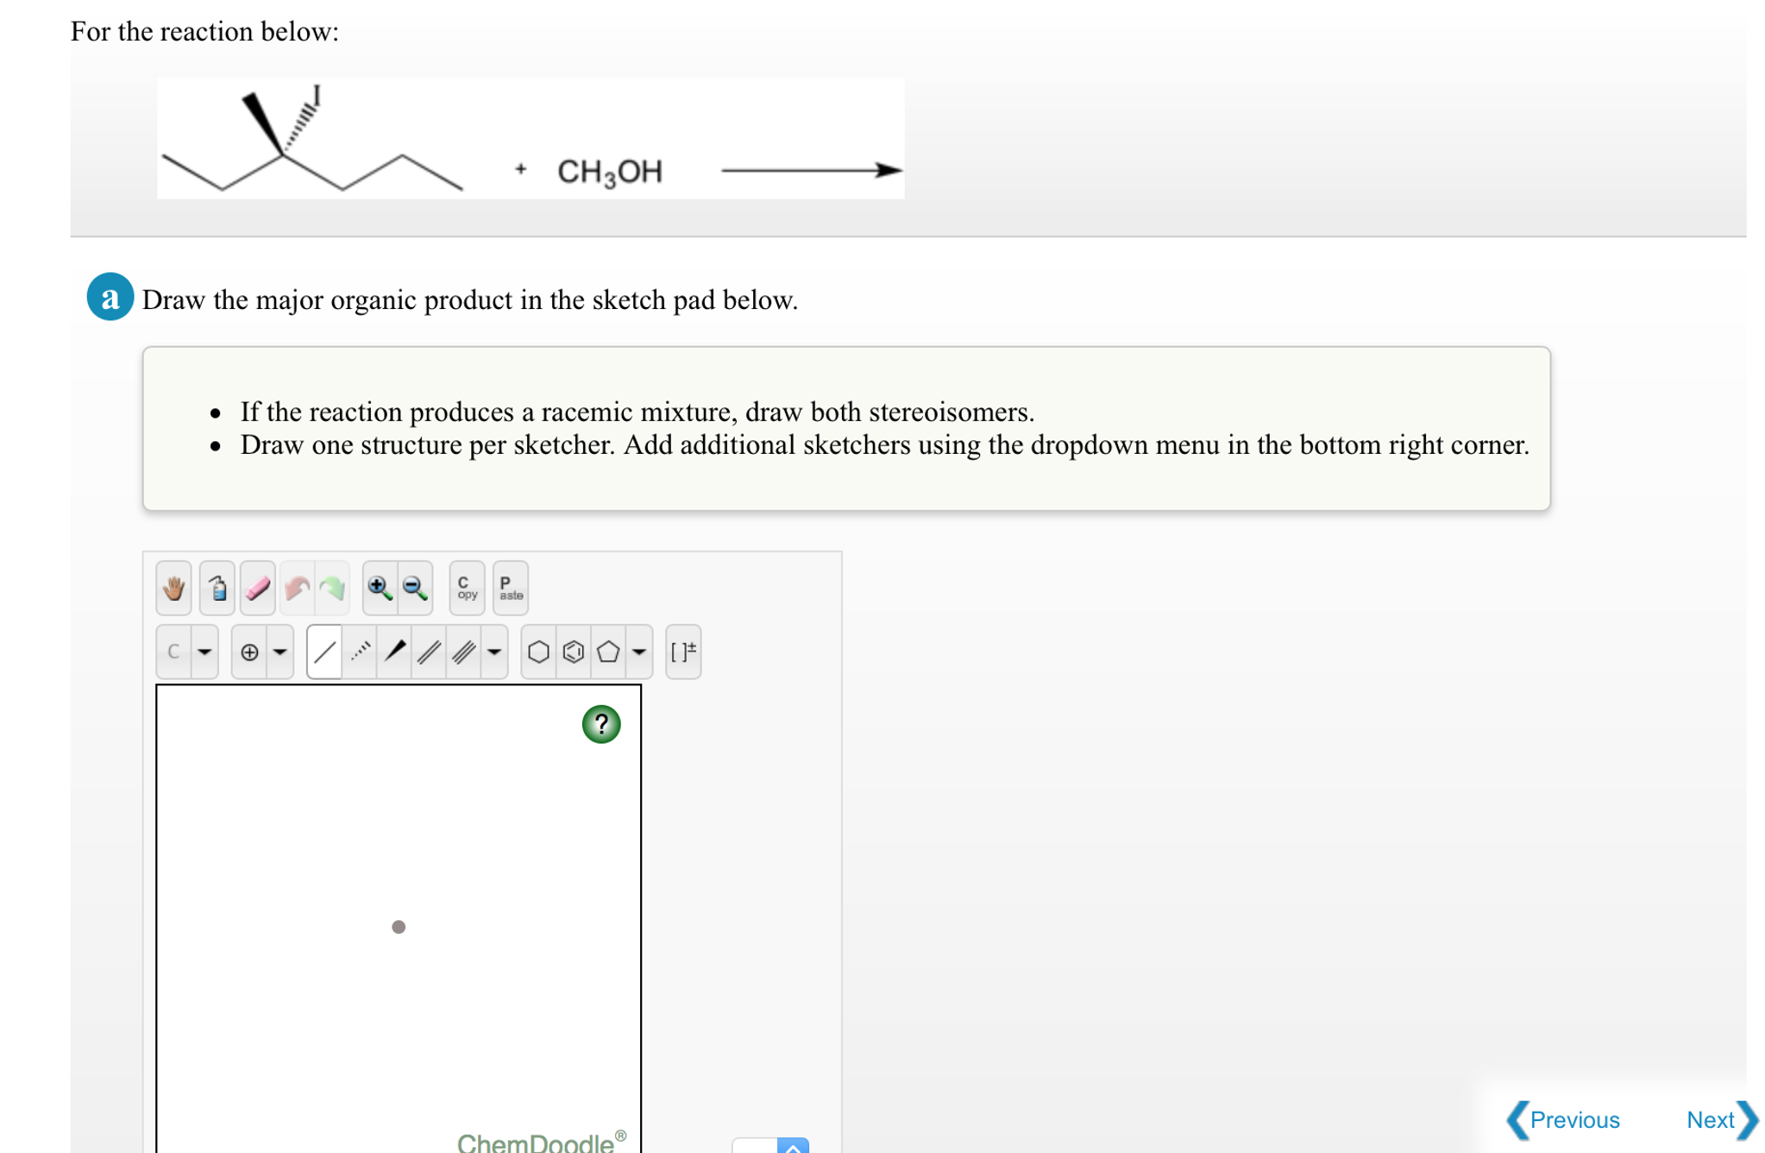Select the hand move tool
1765x1153 pixels.
pos(173,589)
